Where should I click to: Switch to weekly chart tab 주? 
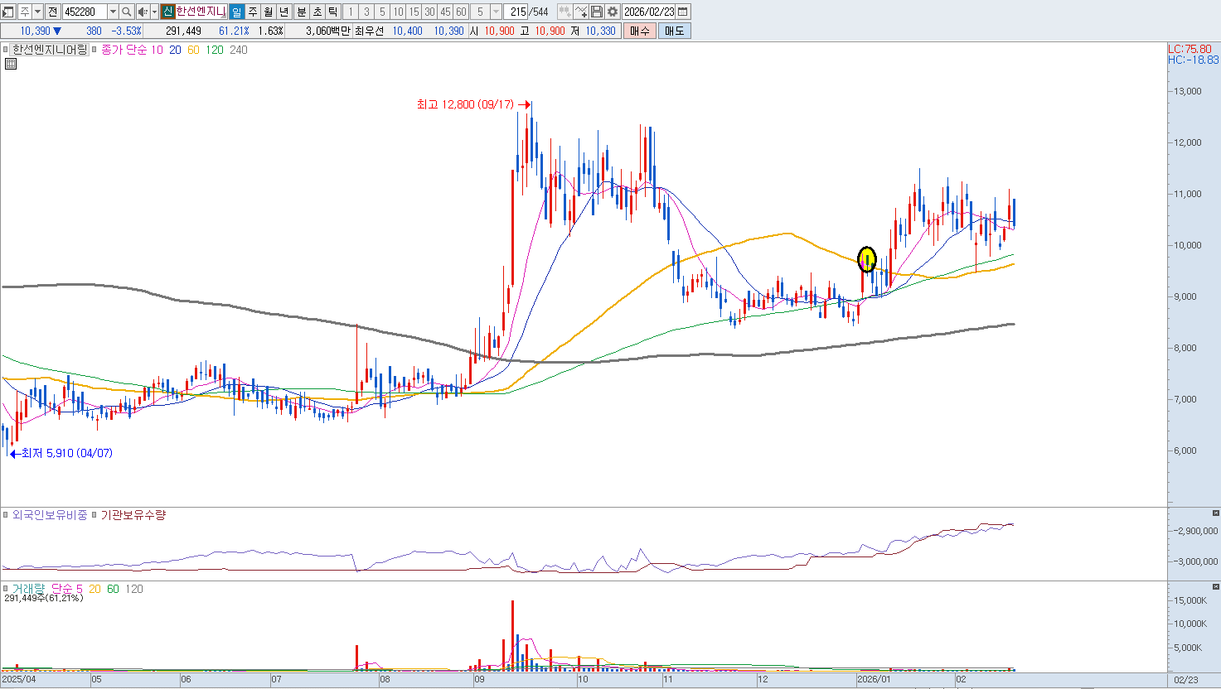(x=253, y=12)
